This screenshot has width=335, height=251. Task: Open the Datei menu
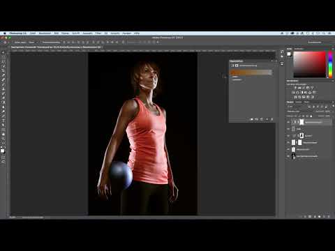click(33, 33)
